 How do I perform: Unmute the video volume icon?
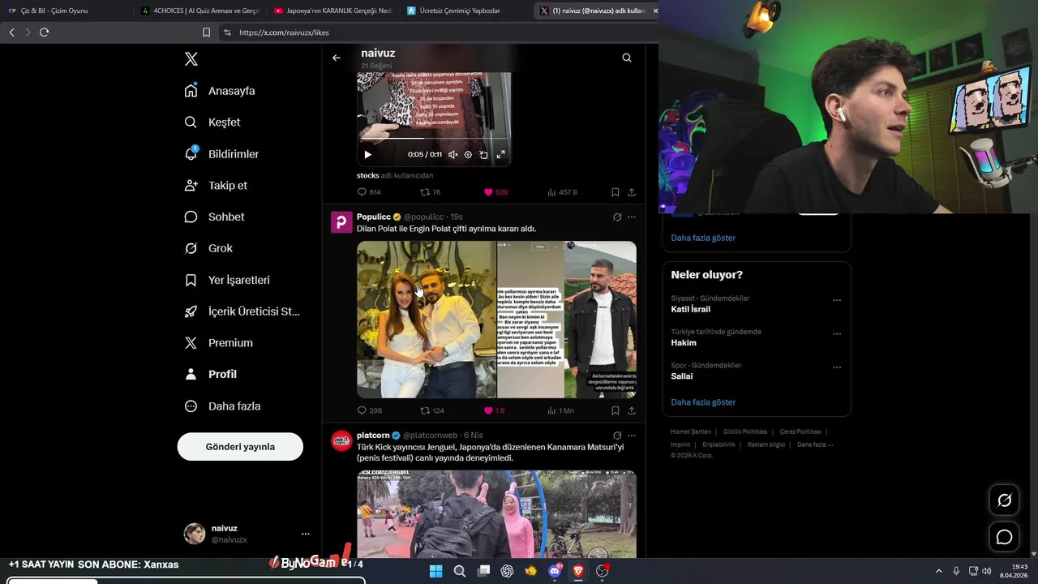453,154
